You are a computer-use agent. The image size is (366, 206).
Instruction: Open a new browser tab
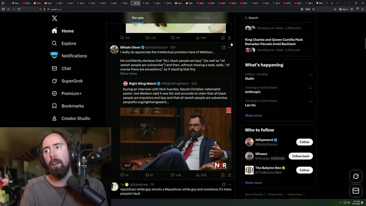[332, 3]
